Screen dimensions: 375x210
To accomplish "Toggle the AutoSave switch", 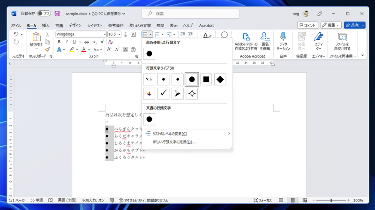I will click(44, 14).
